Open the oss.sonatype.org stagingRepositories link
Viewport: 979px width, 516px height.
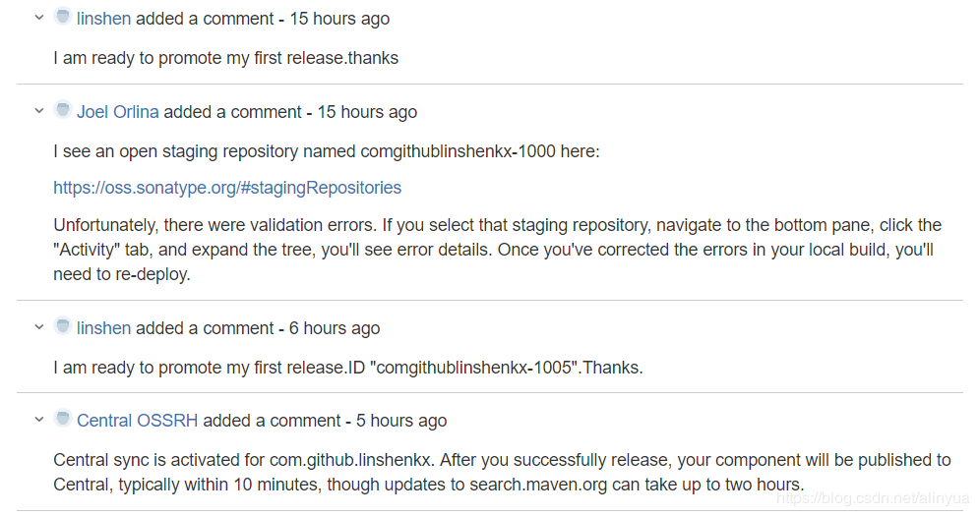click(x=227, y=188)
